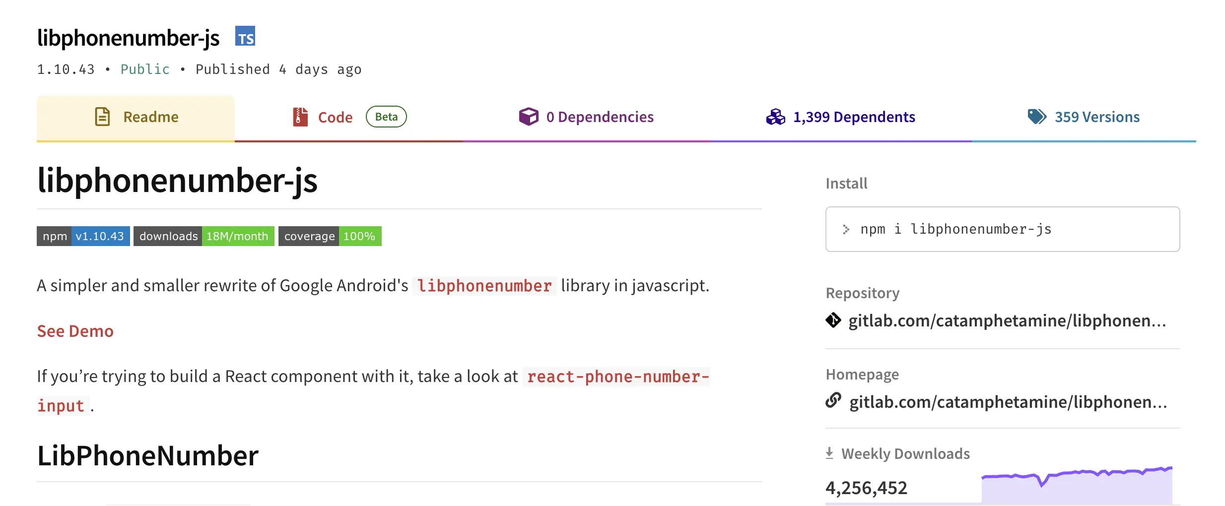Viewport: 1225px width, 506px height.
Task: Click the GitLab icon under Repository
Action: pyautogui.click(x=835, y=320)
